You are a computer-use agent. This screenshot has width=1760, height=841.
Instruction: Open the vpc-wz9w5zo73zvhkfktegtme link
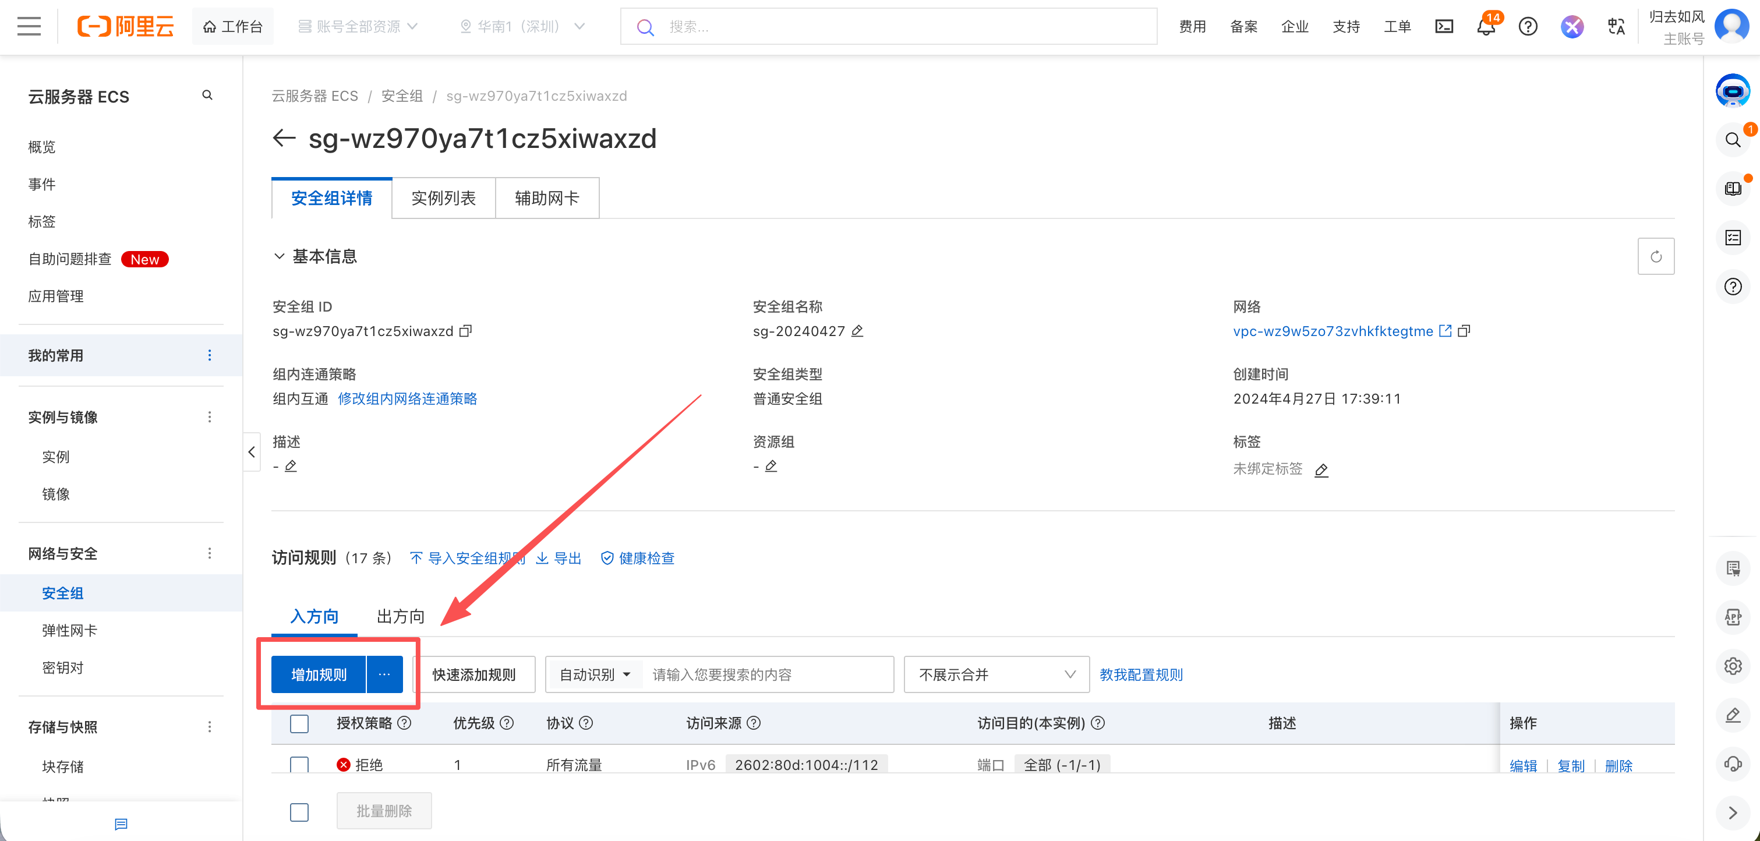pos(1333,331)
